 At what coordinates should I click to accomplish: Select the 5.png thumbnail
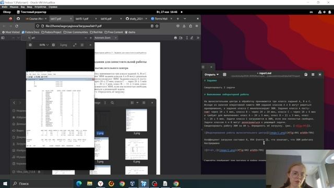click(x=101, y=148)
